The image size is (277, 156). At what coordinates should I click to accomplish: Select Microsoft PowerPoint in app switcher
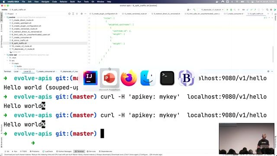click(x=110, y=78)
